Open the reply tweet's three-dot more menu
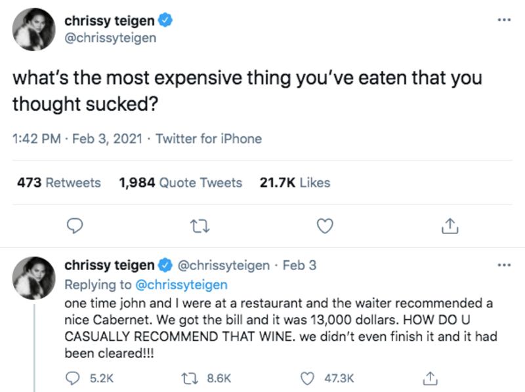The height and width of the screenshot is (392, 525). 503,265
